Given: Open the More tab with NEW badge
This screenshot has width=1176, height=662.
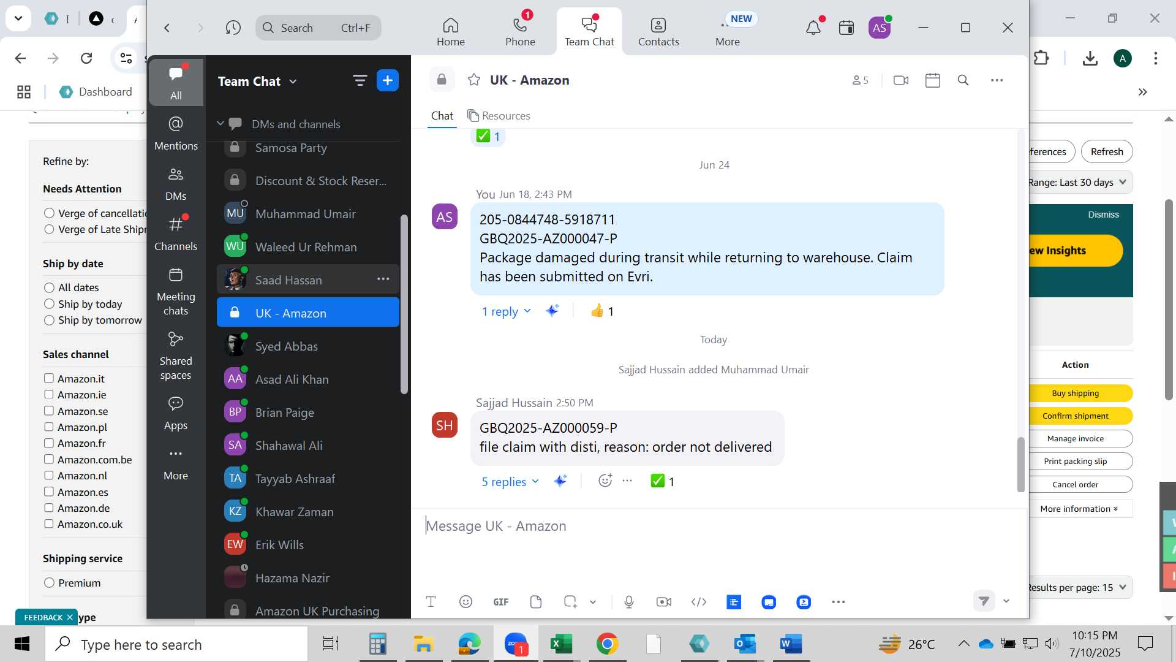Looking at the screenshot, I should [x=728, y=31].
